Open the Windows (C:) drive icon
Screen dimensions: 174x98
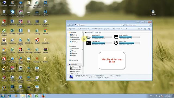[x=89, y=37]
